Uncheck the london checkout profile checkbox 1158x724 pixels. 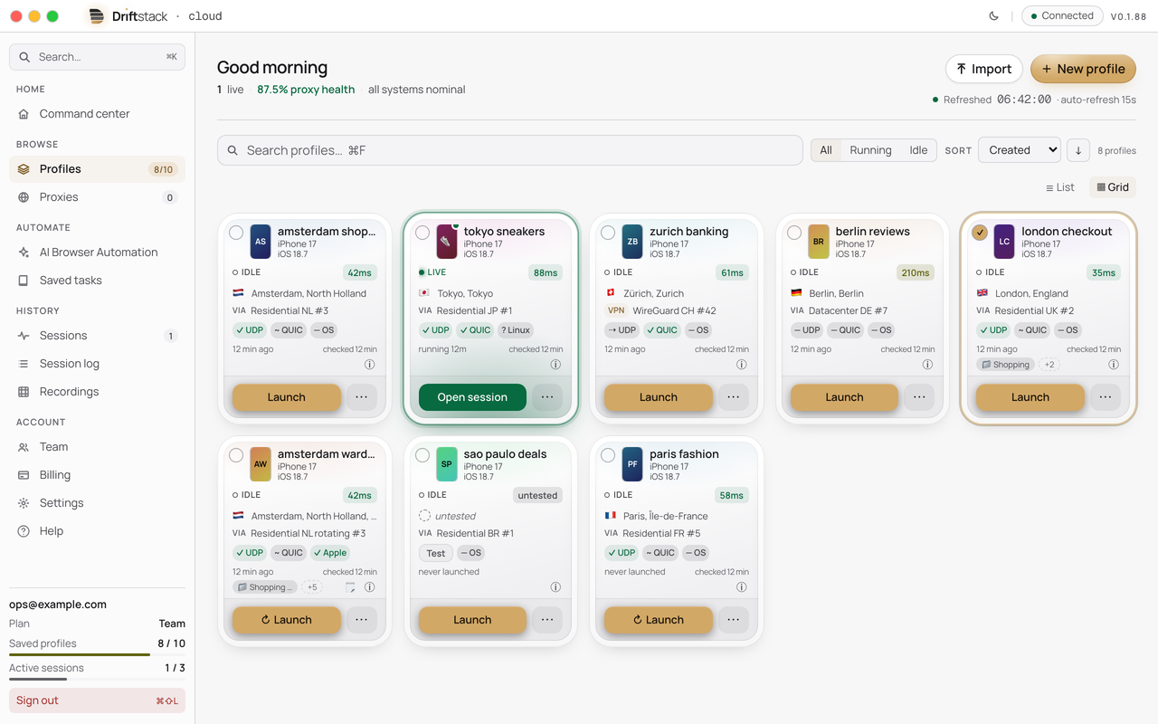[x=980, y=233]
